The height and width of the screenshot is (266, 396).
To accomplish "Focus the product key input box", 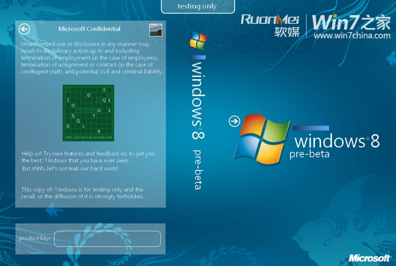I will click(107, 239).
